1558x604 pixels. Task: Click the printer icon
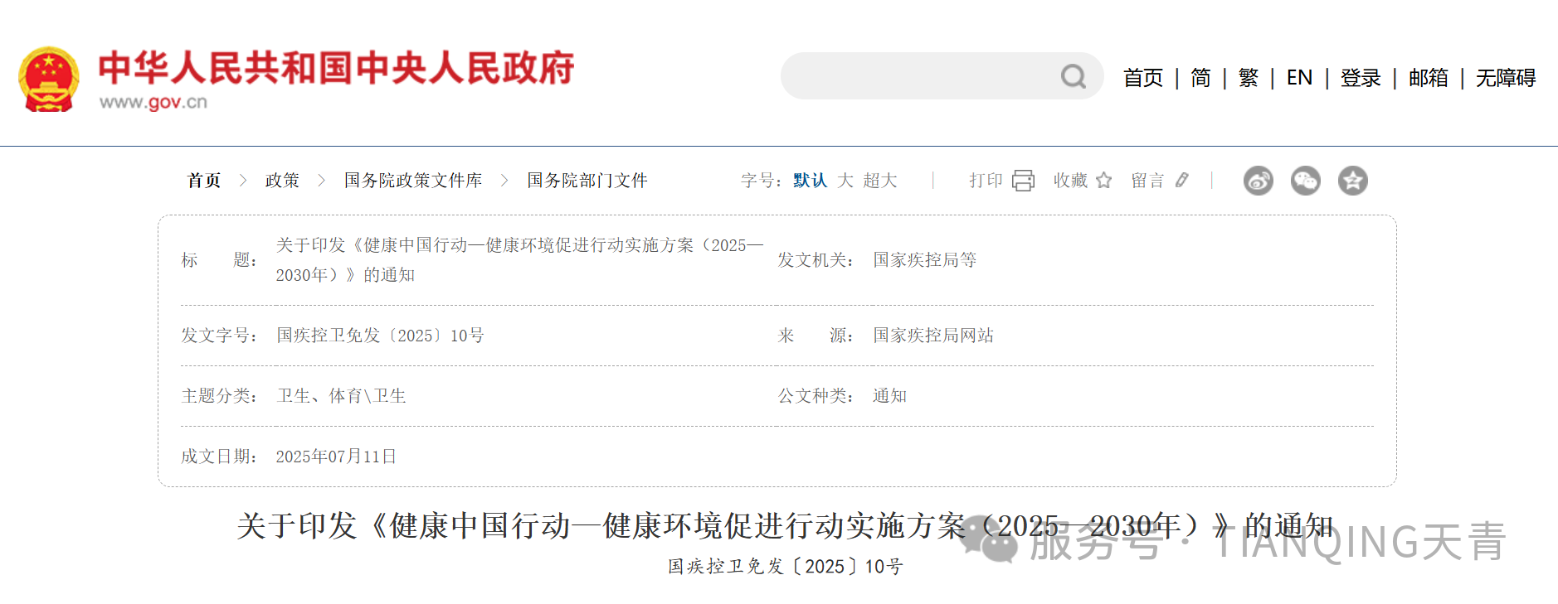click(1023, 181)
